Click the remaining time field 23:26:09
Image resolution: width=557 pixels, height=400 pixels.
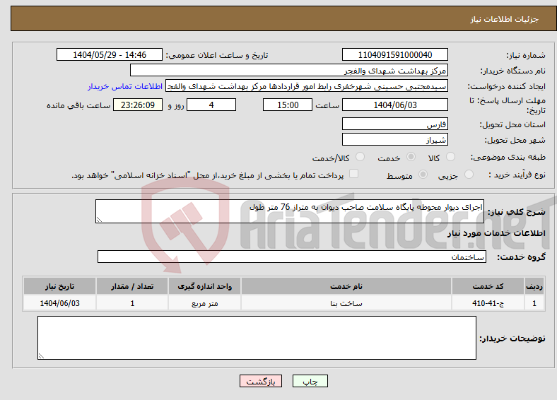click(138, 105)
